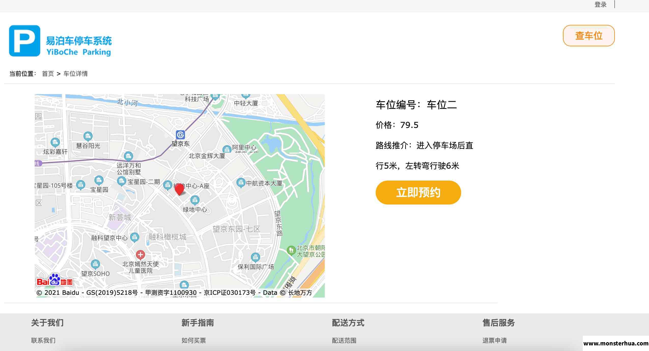Open 退票申请 footer link
649x351 pixels.
495,340
